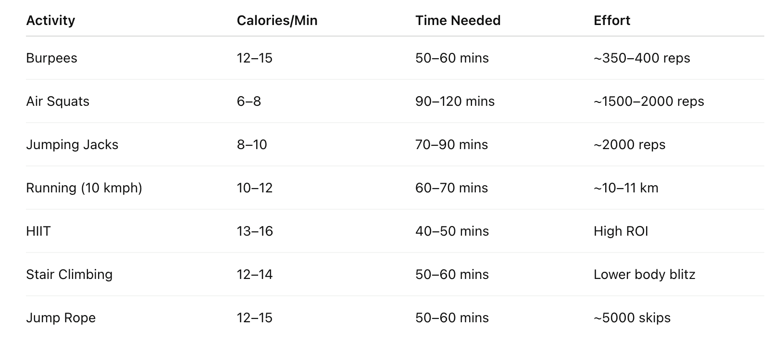Click the Running (10 kmph) cell
Screen dimensions: 772x354
(84, 188)
